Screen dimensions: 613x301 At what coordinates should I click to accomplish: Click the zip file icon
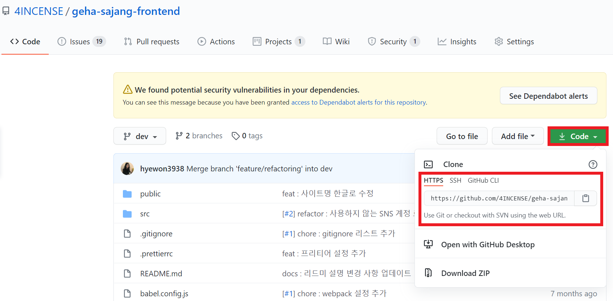428,273
